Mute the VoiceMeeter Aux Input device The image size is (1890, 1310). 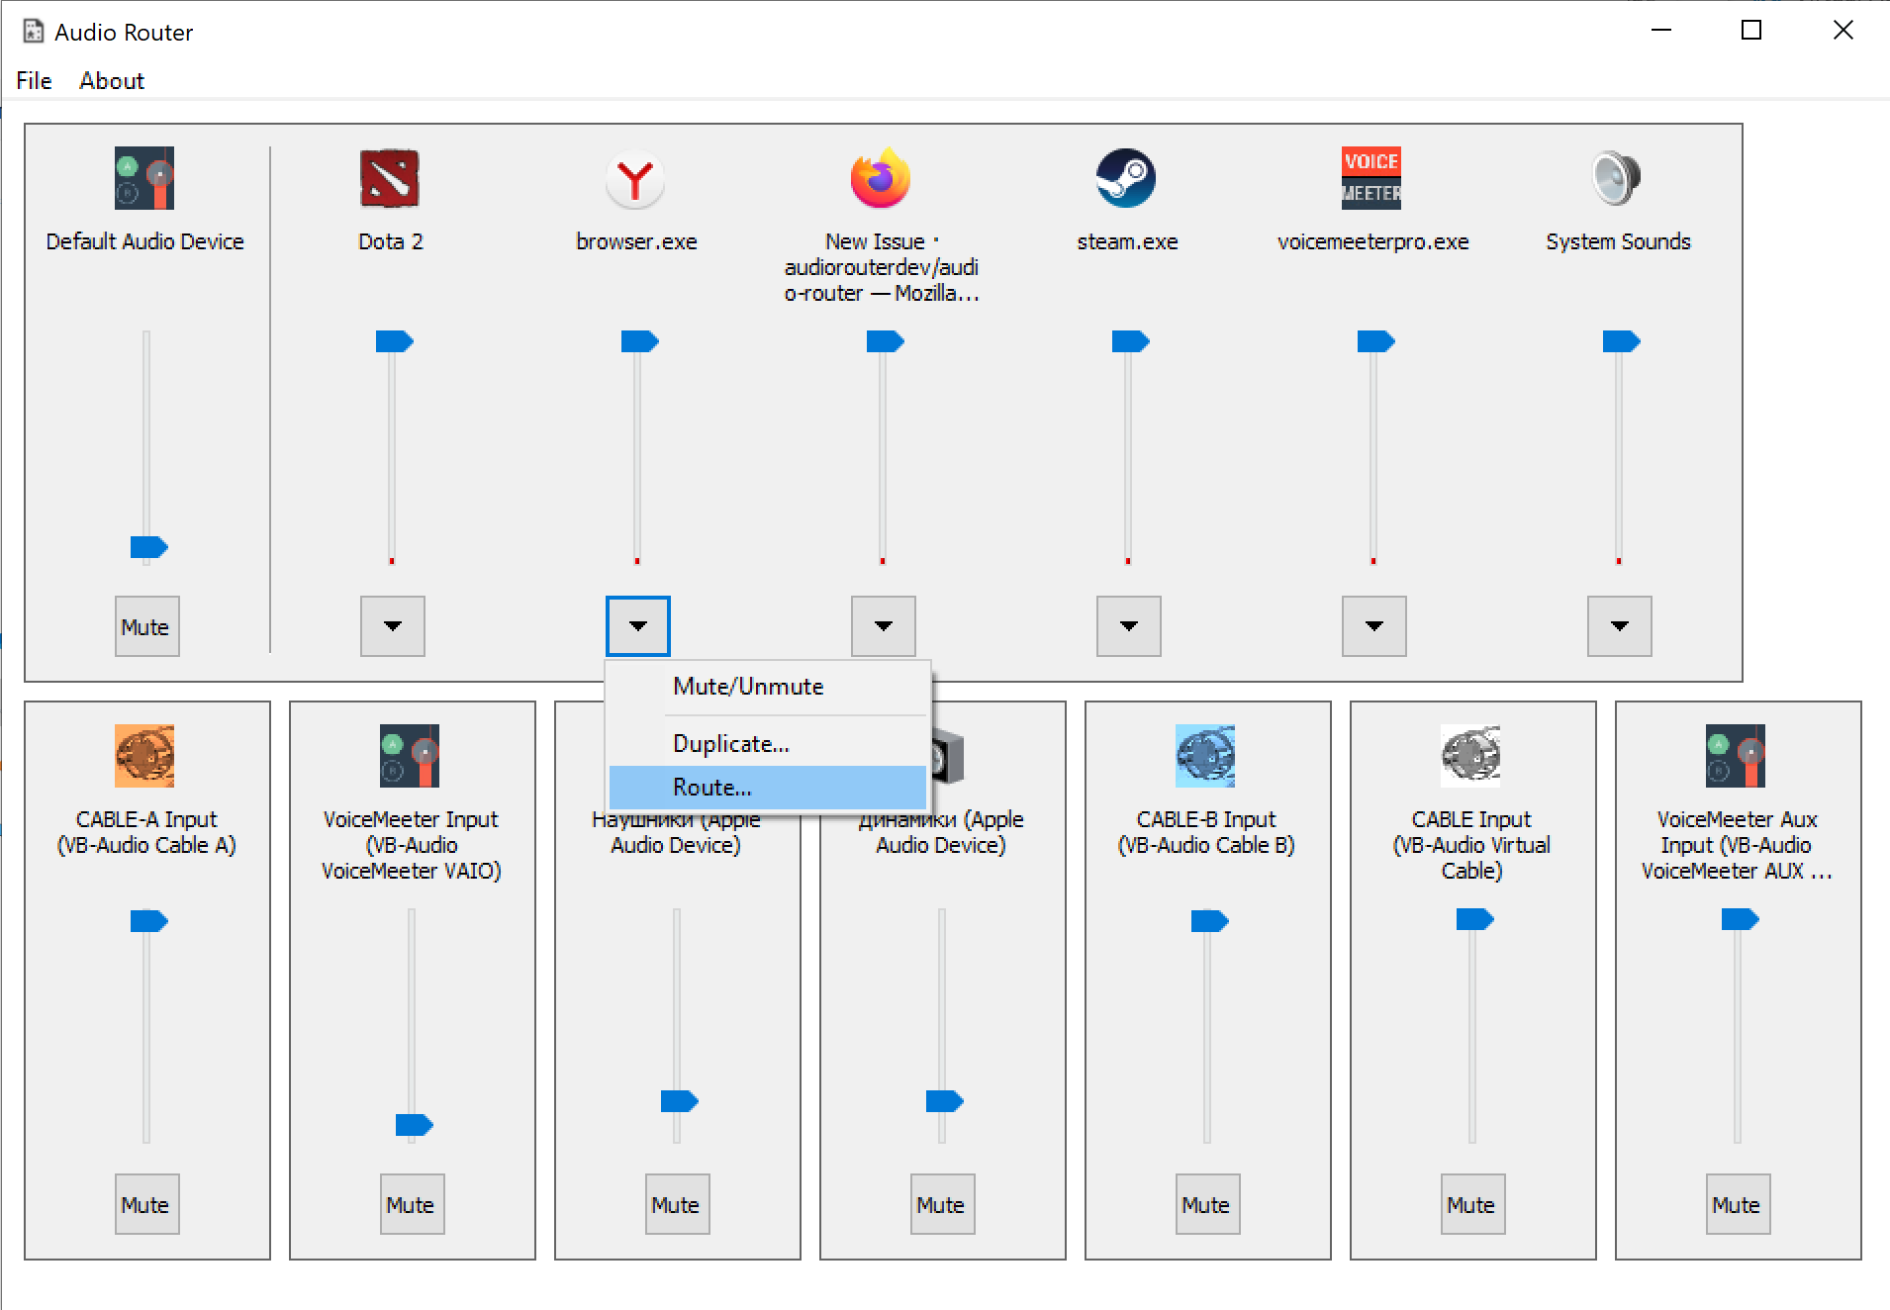[1738, 1204]
